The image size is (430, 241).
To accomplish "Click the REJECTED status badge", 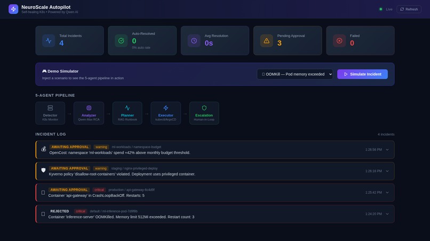I will point(60,211).
